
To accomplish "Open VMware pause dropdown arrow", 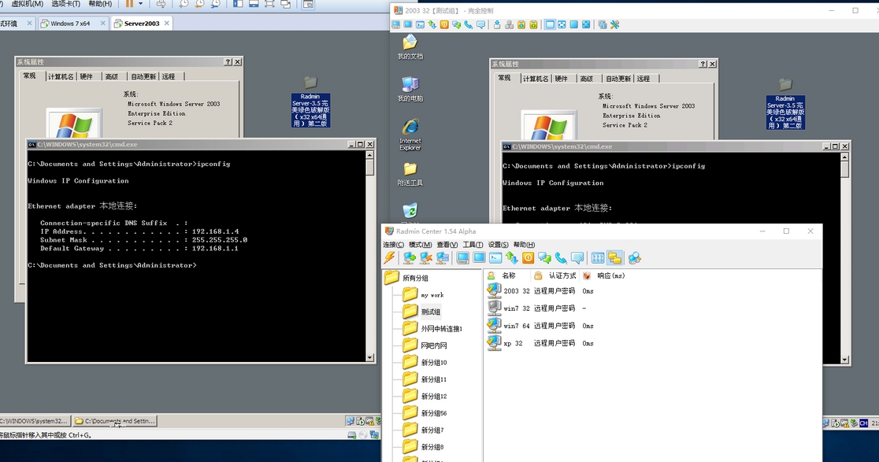I will coord(140,4).
